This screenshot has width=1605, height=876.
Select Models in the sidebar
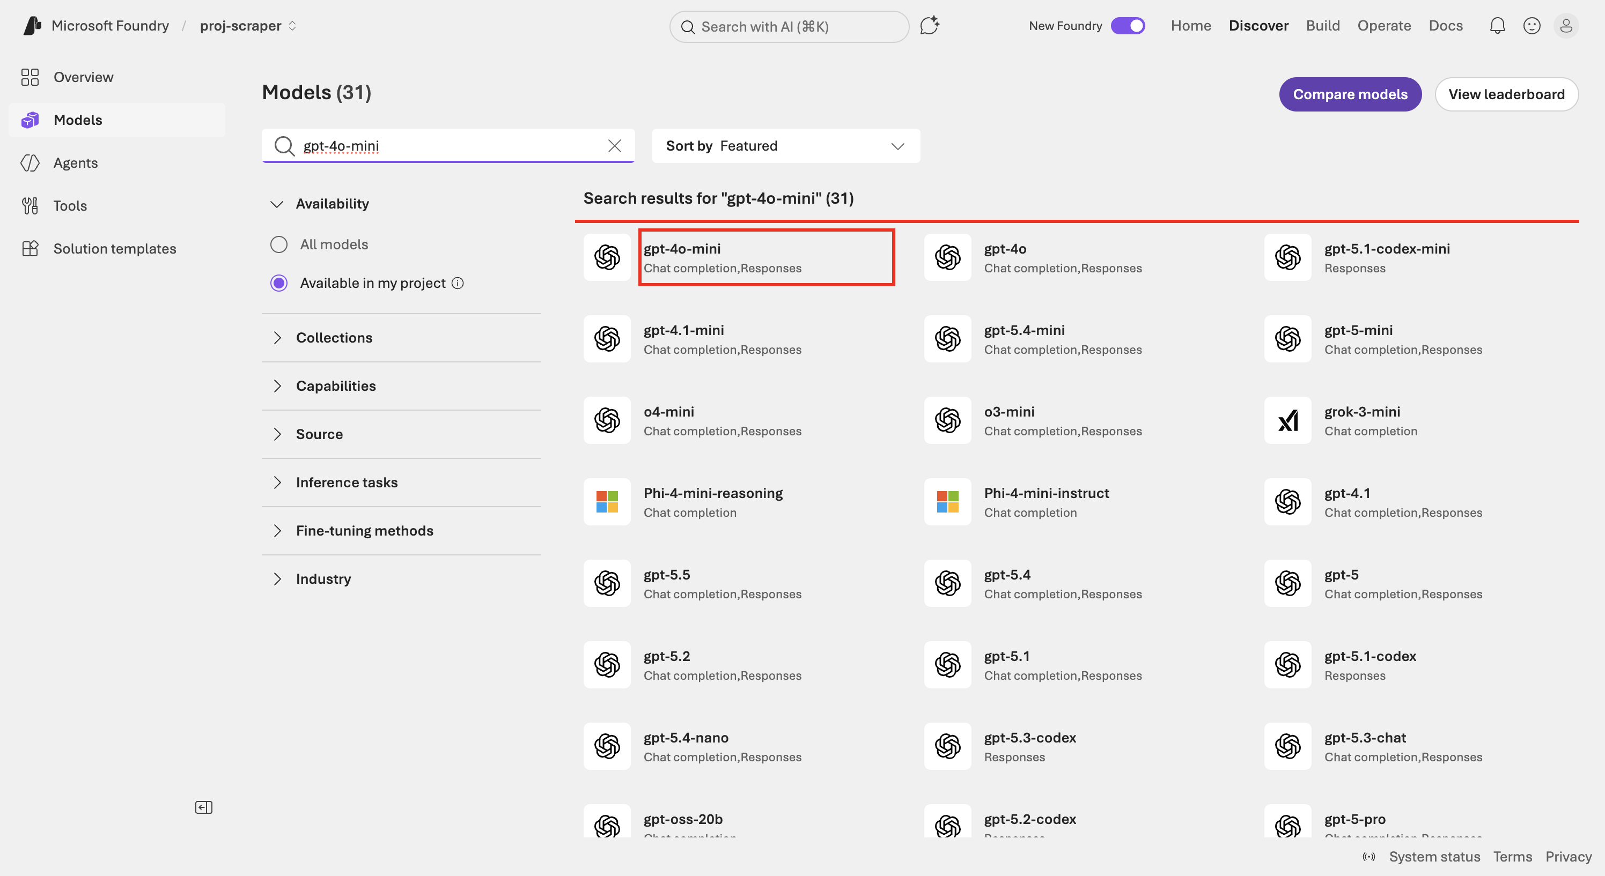point(117,120)
